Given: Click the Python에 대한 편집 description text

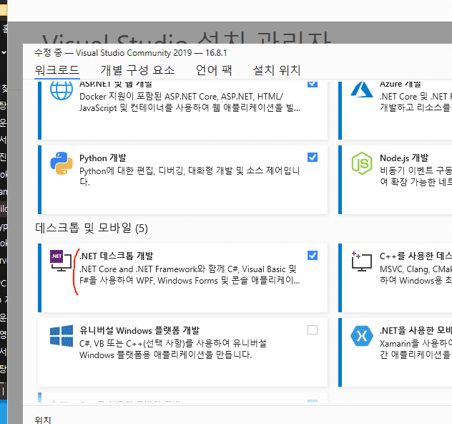Looking at the screenshot, I should (x=190, y=176).
